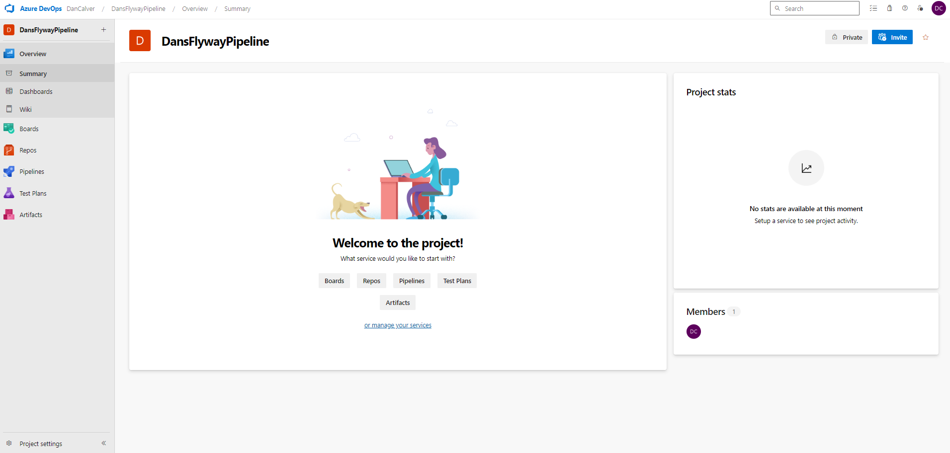This screenshot has width=950, height=453.
Task: Click DansFlywayPipeline in the breadcrumb
Action: click(138, 8)
